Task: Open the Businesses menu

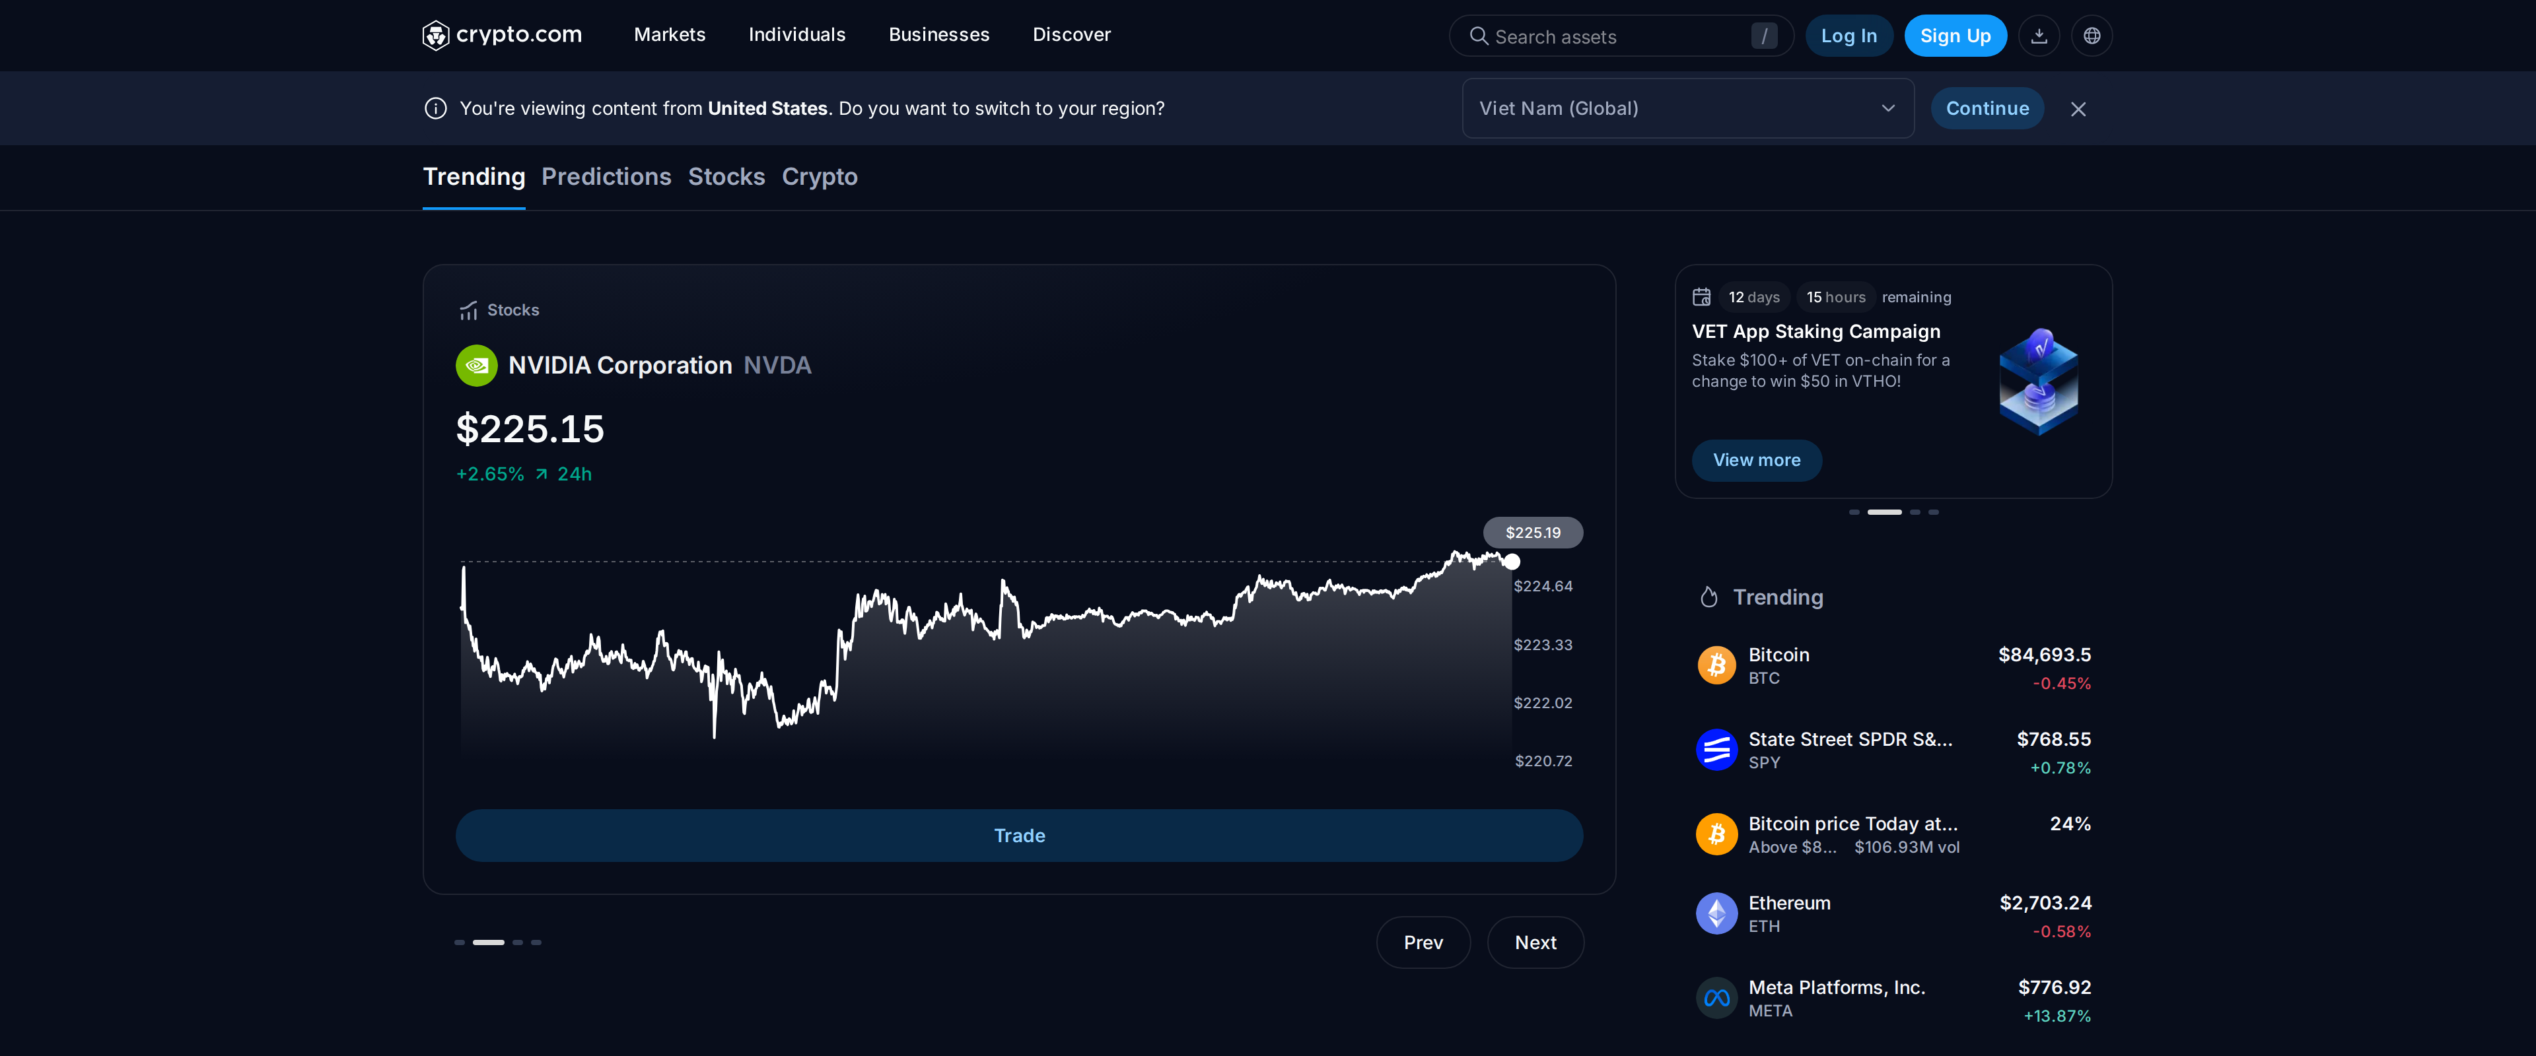Action: 938,34
